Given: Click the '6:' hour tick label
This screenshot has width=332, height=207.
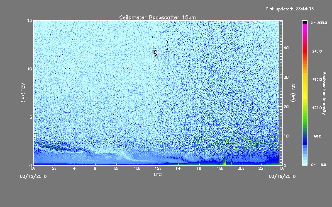Looking at the screenshot, I should coord(95,168).
